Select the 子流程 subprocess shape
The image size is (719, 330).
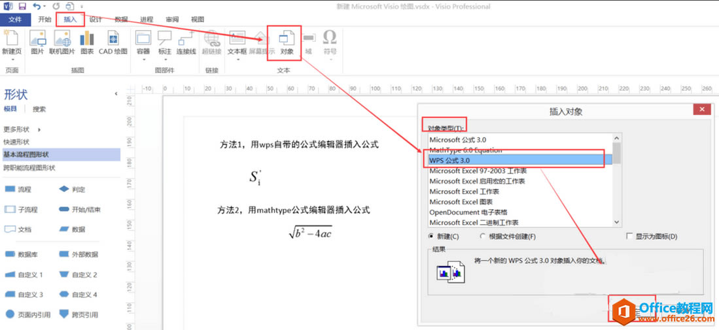tap(21, 209)
